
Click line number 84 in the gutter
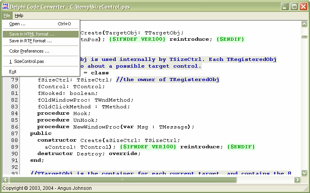[15, 114]
